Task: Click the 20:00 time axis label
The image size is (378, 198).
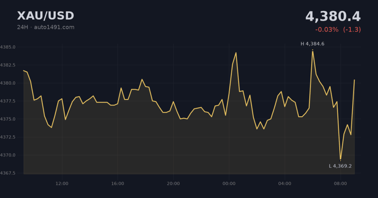Action: [x=173, y=184]
